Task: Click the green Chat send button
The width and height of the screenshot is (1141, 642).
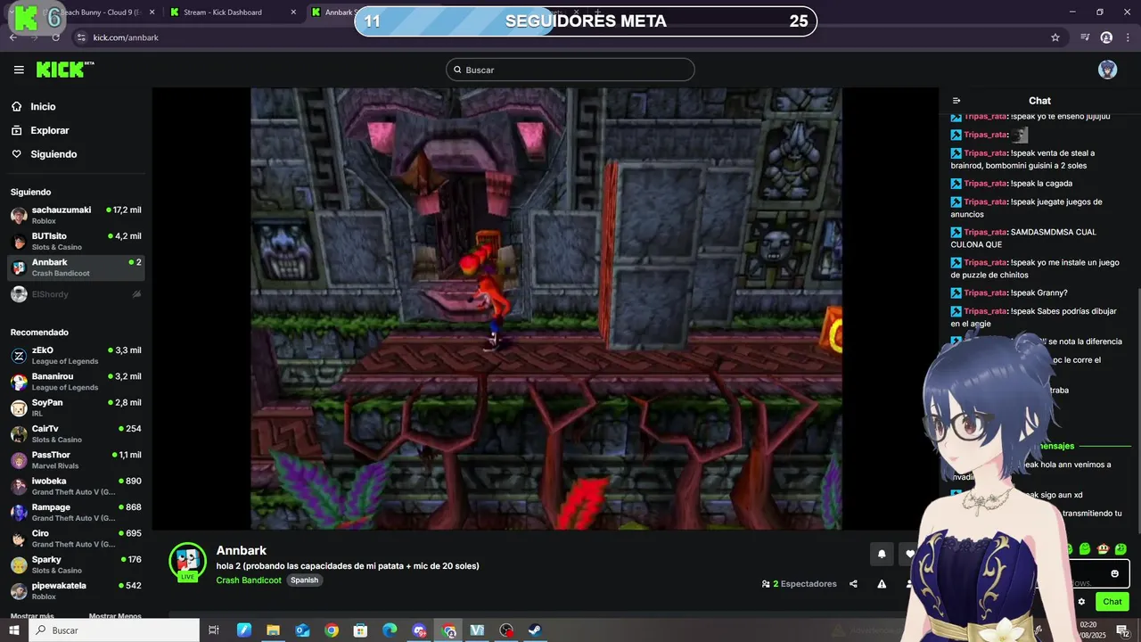Action: click(x=1112, y=602)
